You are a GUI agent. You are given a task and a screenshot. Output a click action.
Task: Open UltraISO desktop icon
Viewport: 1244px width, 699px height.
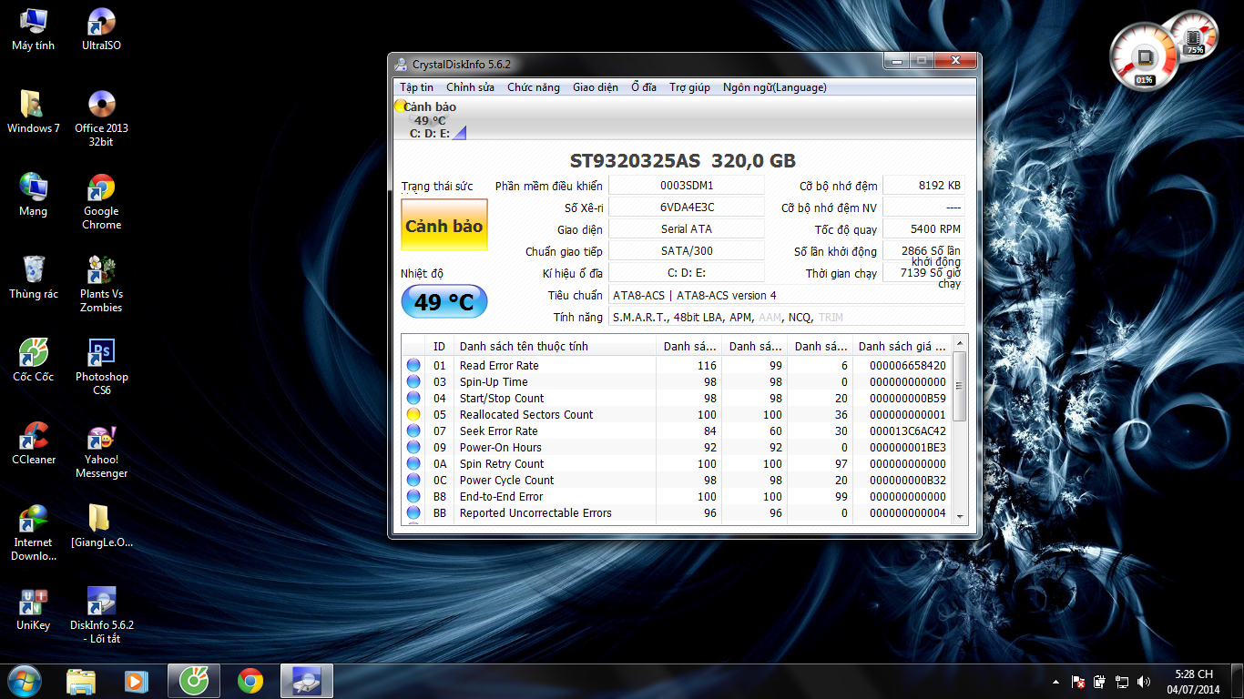(101, 30)
